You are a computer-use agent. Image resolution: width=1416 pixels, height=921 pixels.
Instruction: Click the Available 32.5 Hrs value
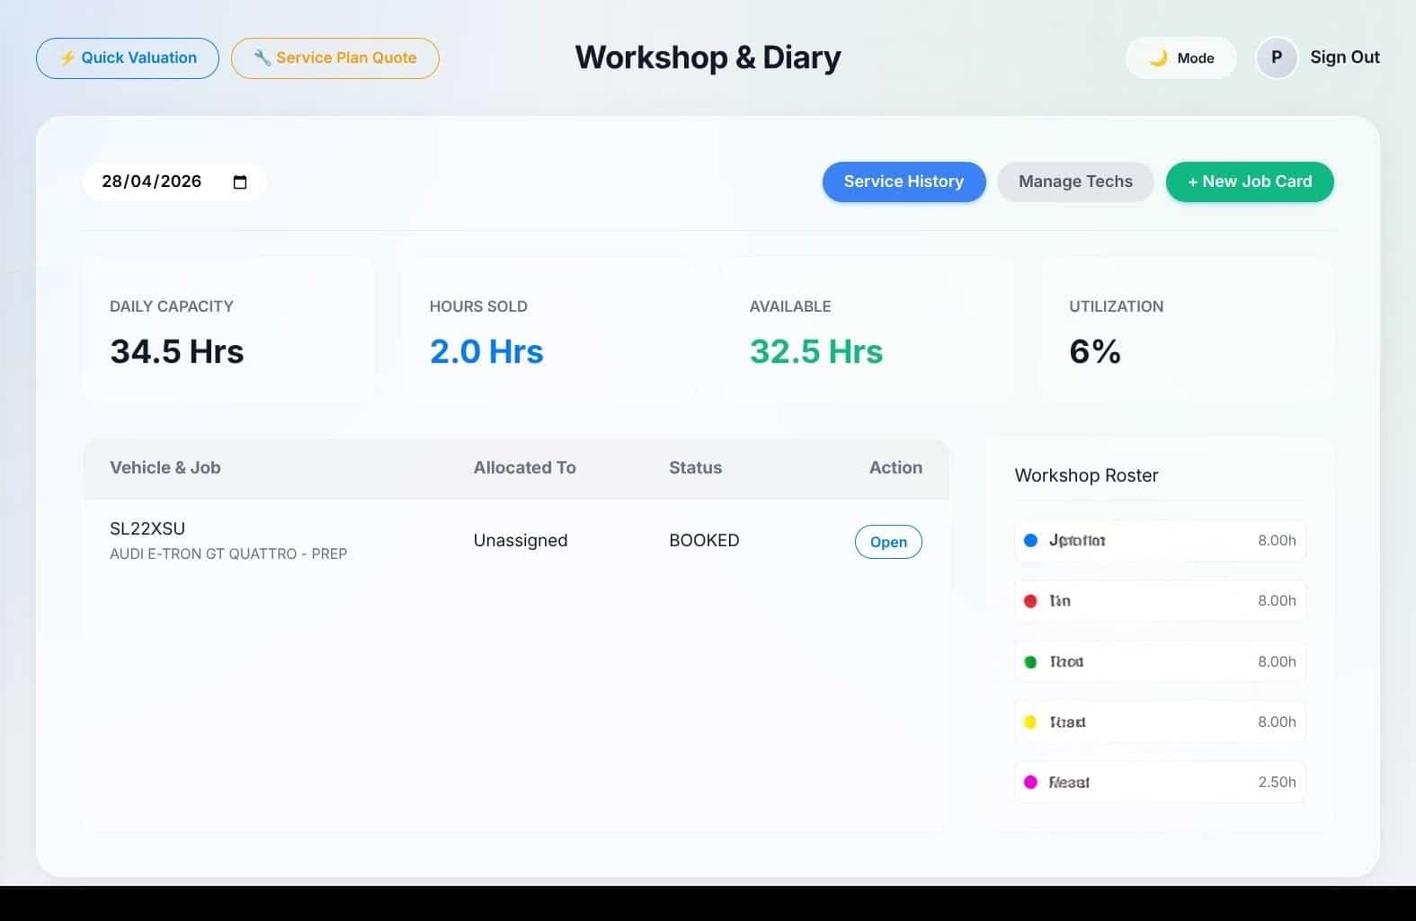point(816,351)
